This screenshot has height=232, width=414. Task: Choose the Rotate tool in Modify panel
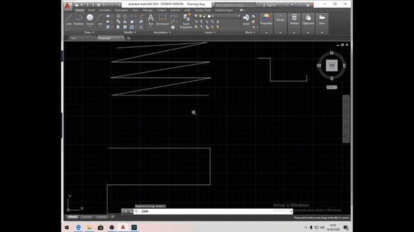coord(125,16)
